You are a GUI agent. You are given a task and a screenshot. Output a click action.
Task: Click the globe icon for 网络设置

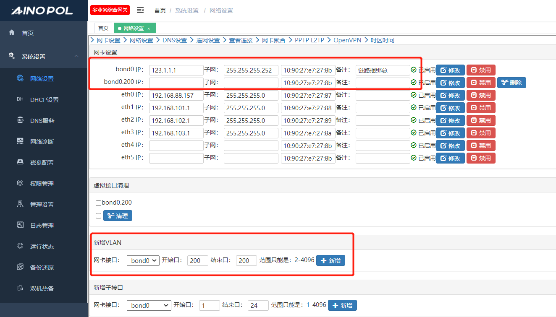click(x=20, y=78)
